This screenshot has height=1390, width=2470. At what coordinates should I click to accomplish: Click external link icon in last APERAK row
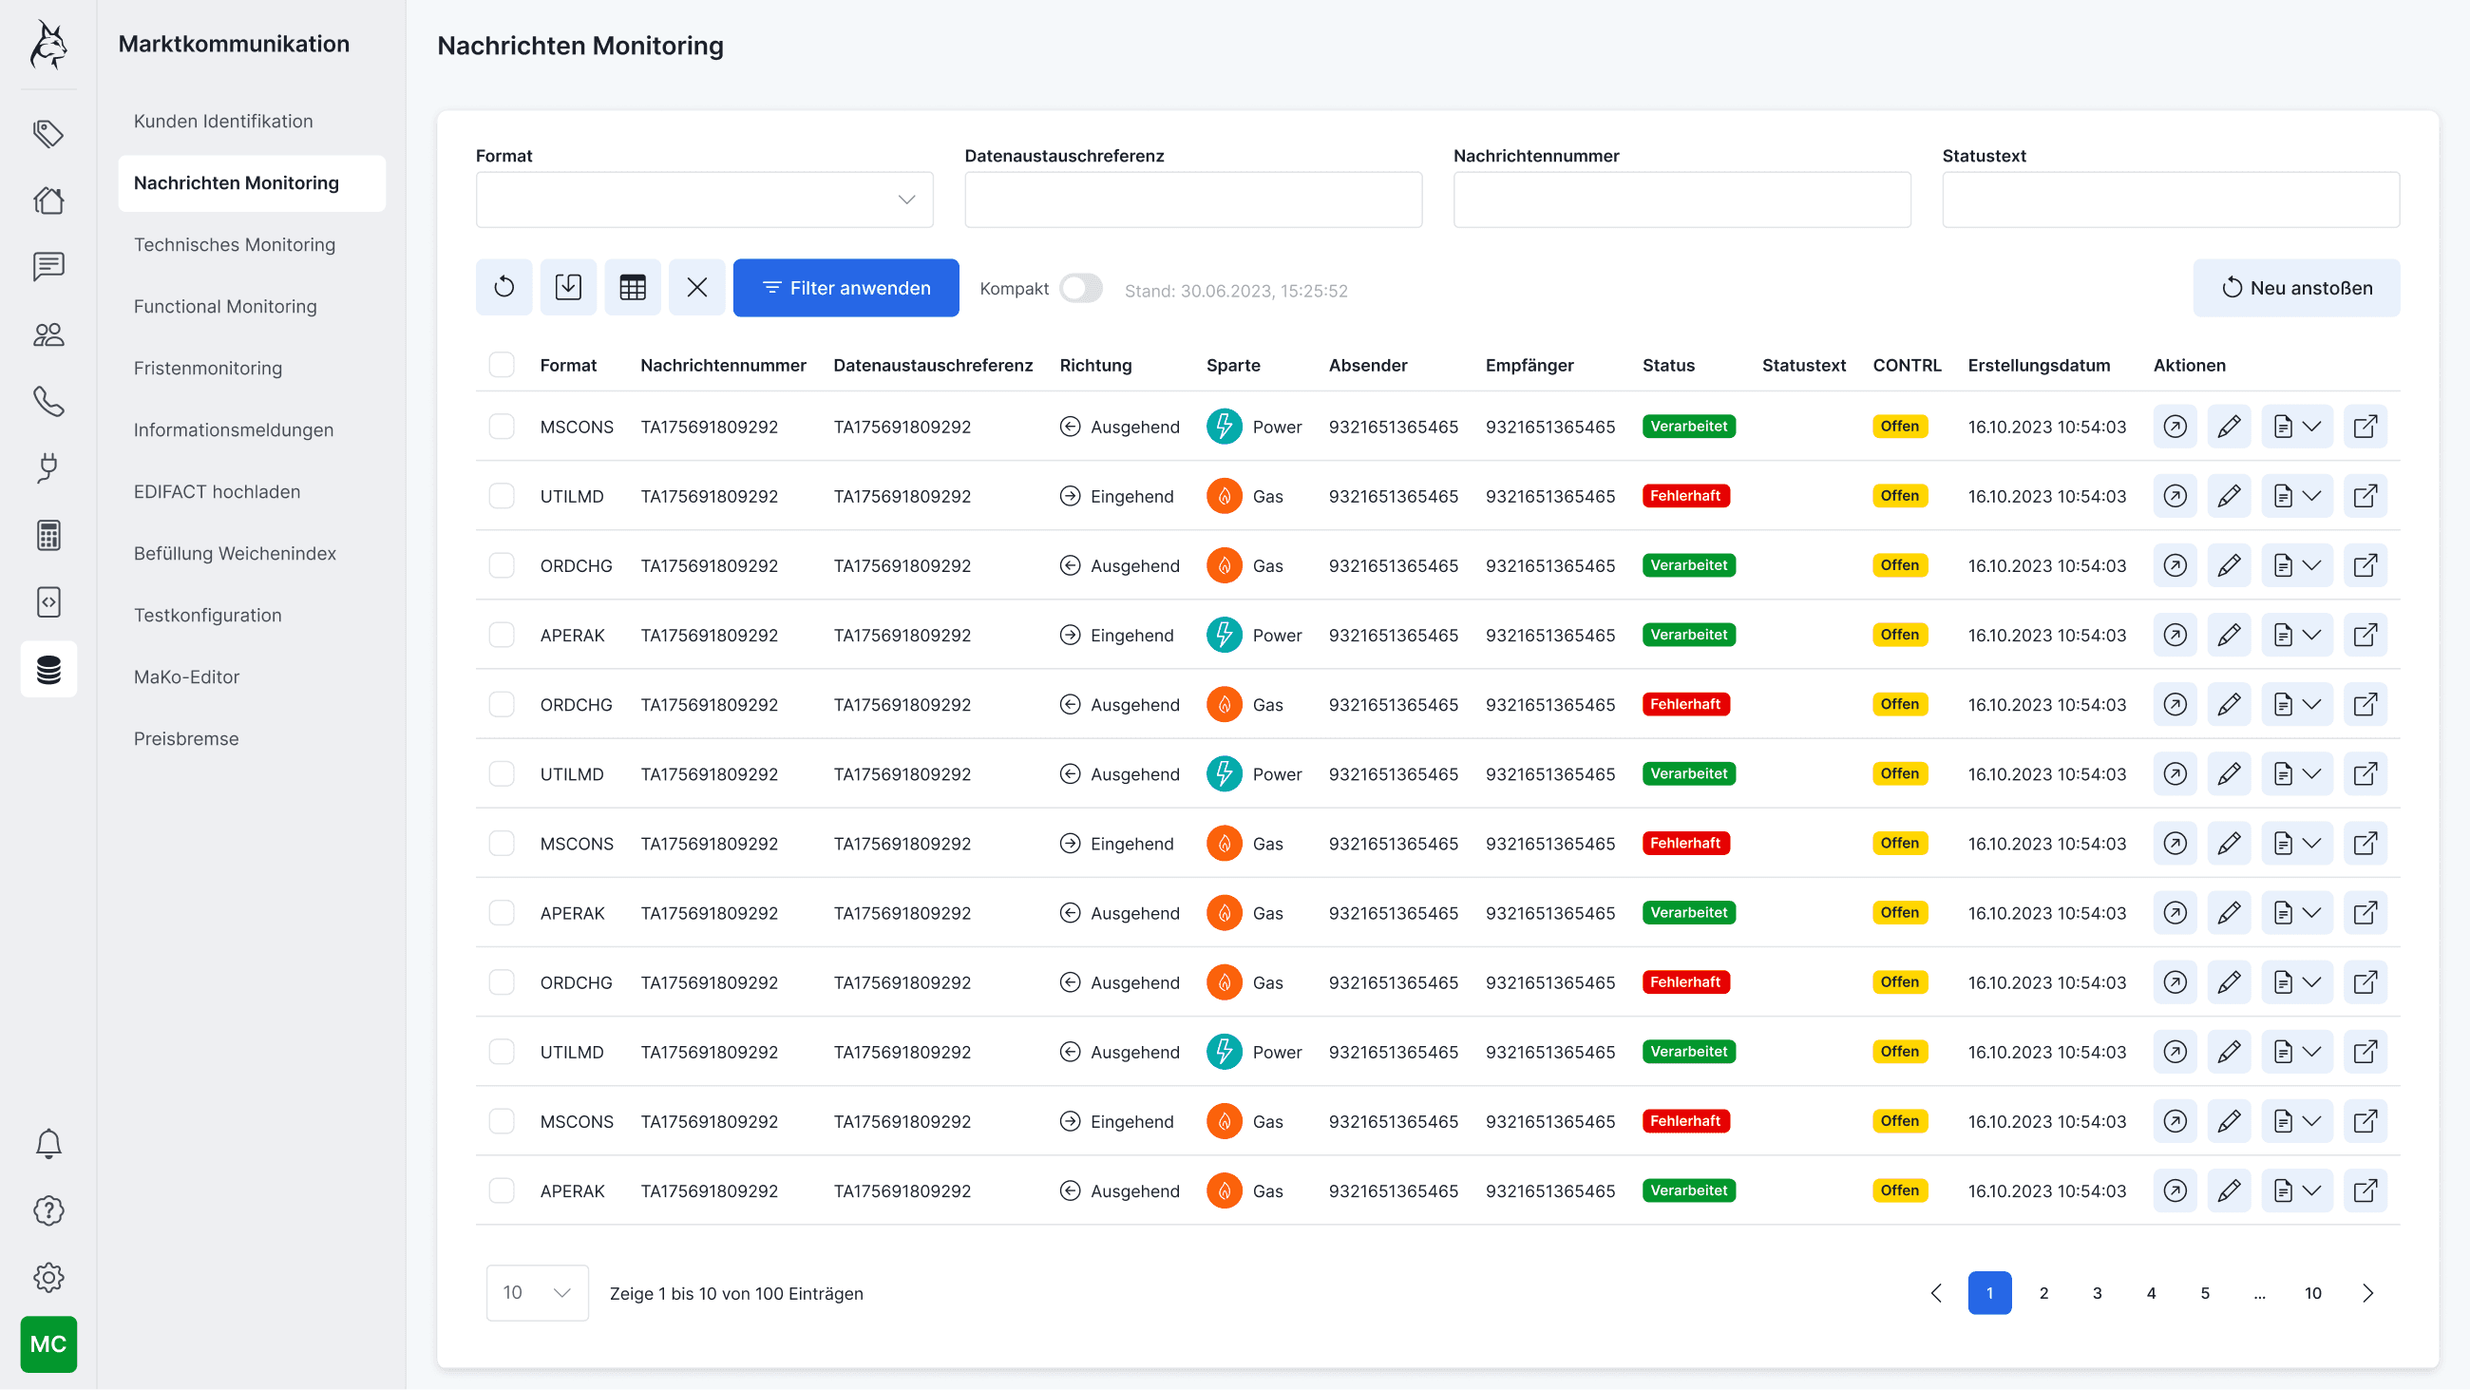(x=2365, y=1190)
